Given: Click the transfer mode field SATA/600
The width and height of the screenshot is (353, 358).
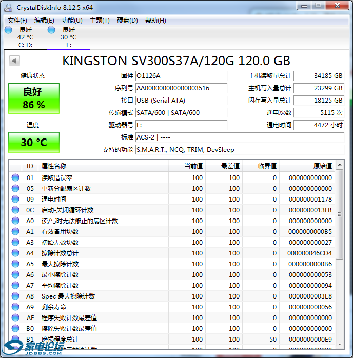Looking at the screenshot, I should [x=181, y=113].
